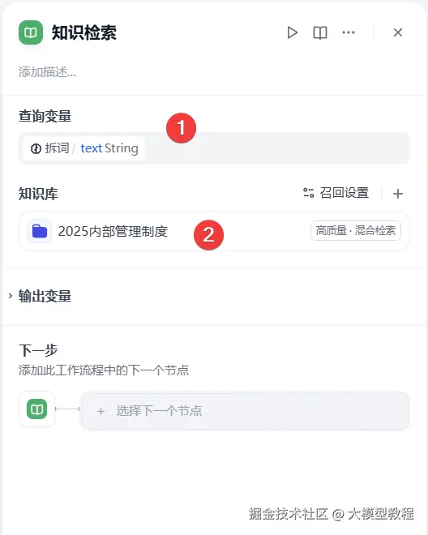Viewport: 428px width, 535px height.
Task: Click the plus sign in next node box
Action: 101,411
